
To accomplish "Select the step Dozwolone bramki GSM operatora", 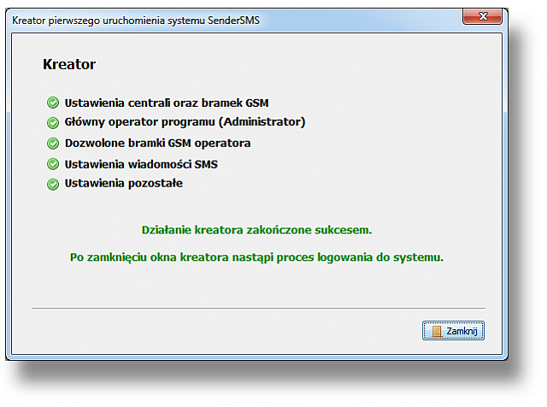I will [x=157, y=143].
